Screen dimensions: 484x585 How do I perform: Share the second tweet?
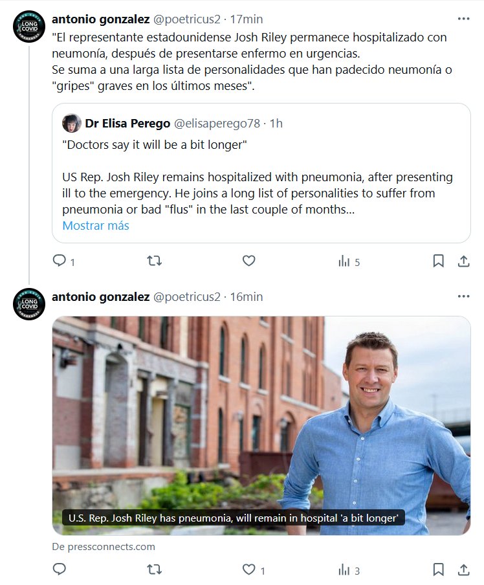(463, 569)
